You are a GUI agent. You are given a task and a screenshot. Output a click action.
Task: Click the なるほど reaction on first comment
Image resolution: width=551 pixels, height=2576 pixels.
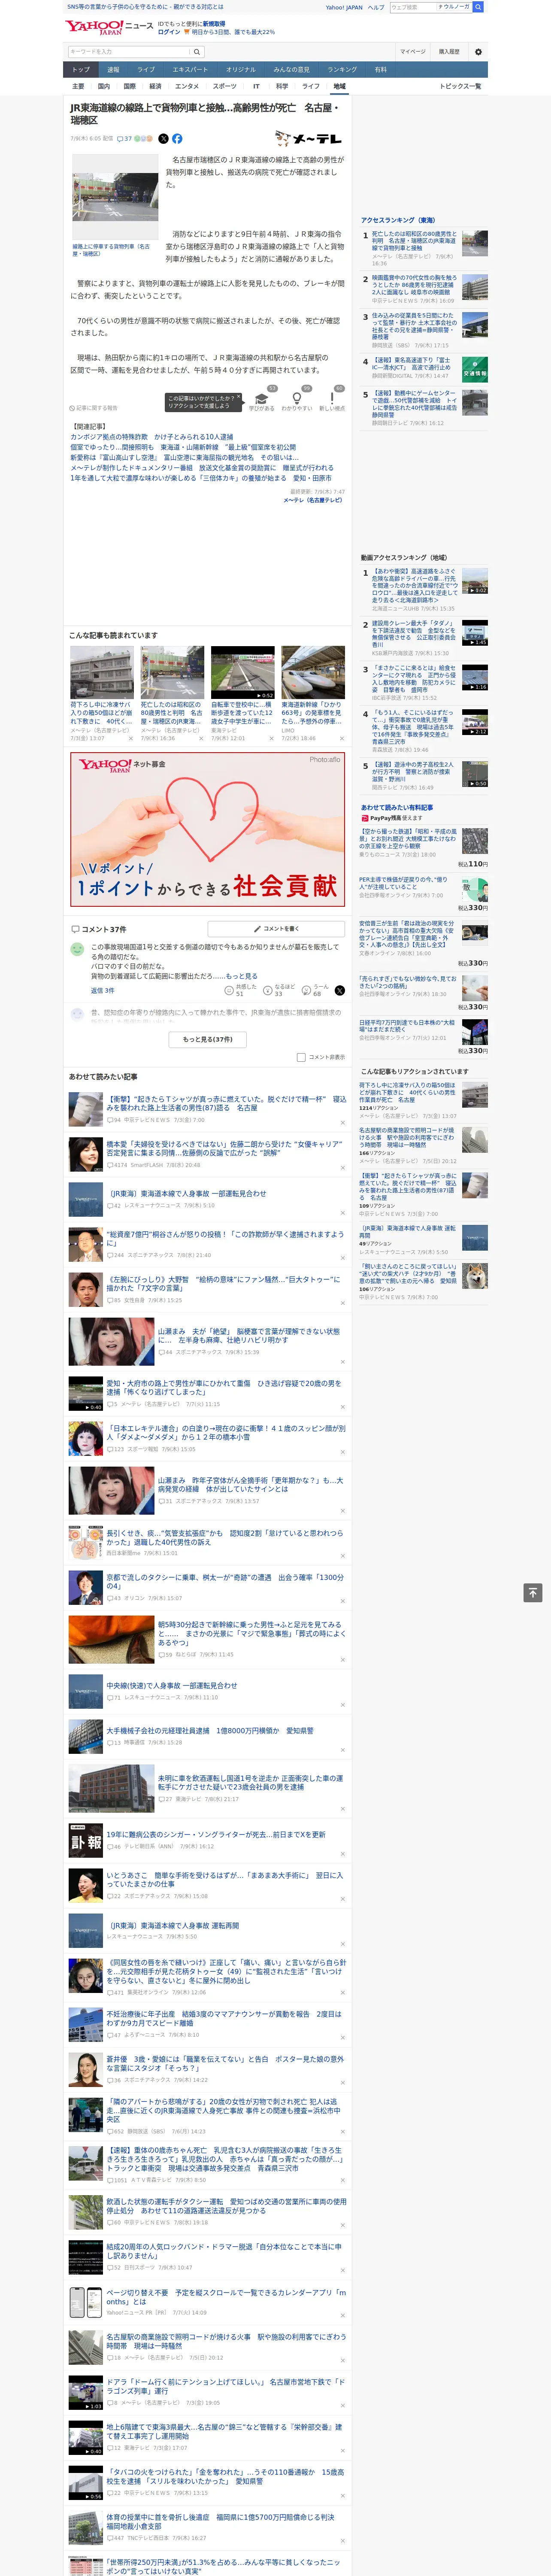tap(278, 990)
